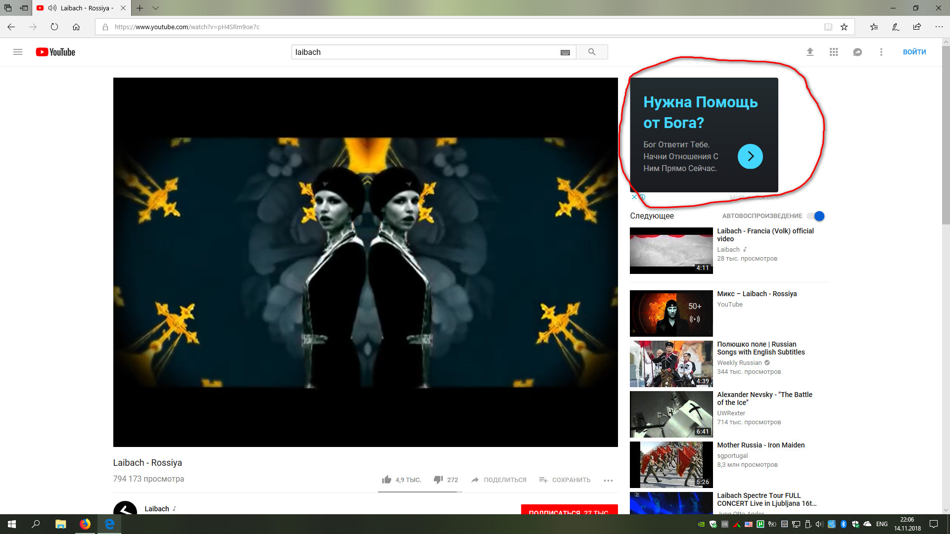The image size is (950, 534).
Task: Close the ad with the X icon
Action: pos(634,197)
